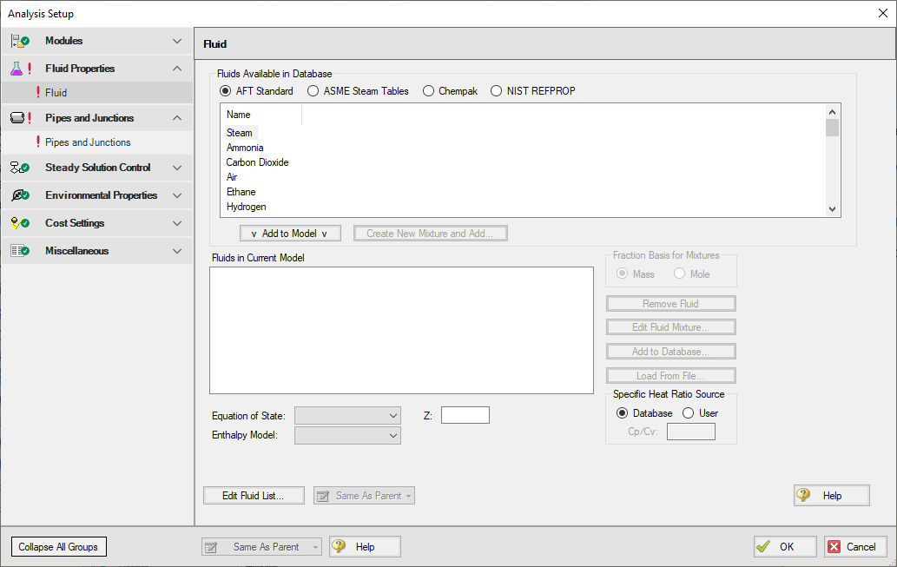Select the ASME Steam Tables radio button
This screenshot has width=897, height=567.
313,90
